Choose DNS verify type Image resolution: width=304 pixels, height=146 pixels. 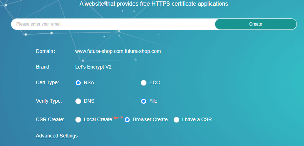pyautogui.click(x=78, y=101)
